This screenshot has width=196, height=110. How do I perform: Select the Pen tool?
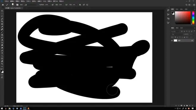(x=2, y=51)
